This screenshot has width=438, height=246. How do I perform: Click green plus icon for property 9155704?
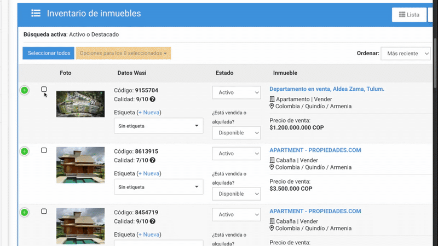point(25,90)
